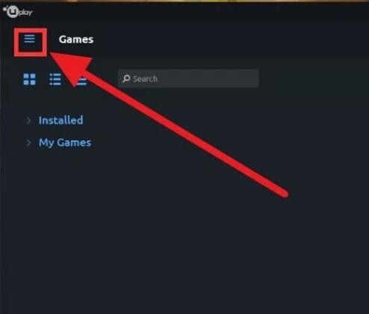This screenshot has height=314, width=369.
Task: Select the Installed label text
Action: click(61, 120)
